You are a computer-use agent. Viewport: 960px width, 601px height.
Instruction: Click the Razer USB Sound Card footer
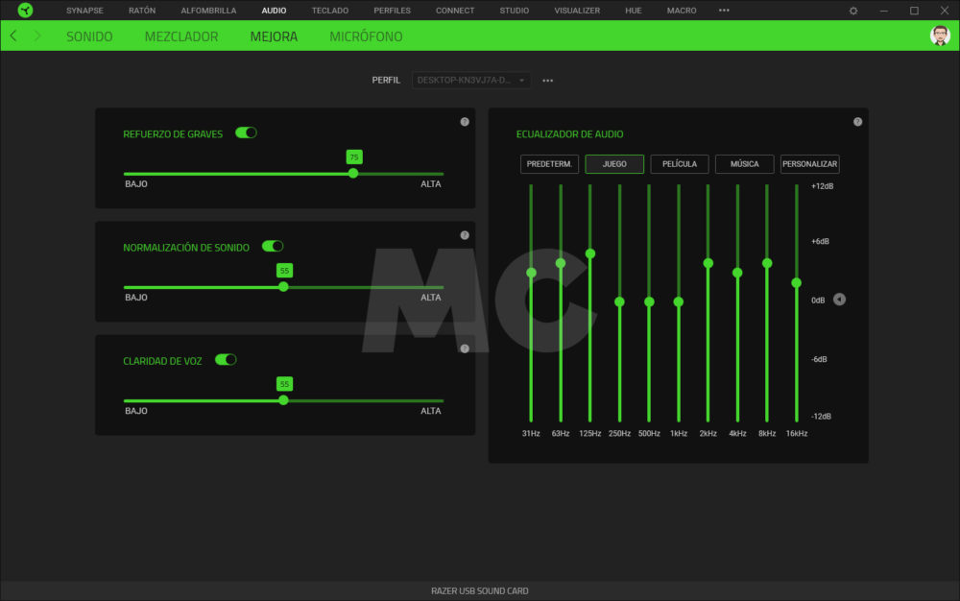(480, 590)
